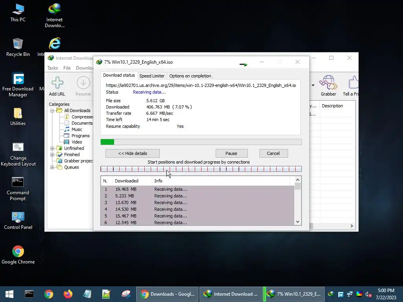The width and height of the screenshot is (403, 302).
Task: Open Downloads menu in IDM window
Action: tap(84, 68)
